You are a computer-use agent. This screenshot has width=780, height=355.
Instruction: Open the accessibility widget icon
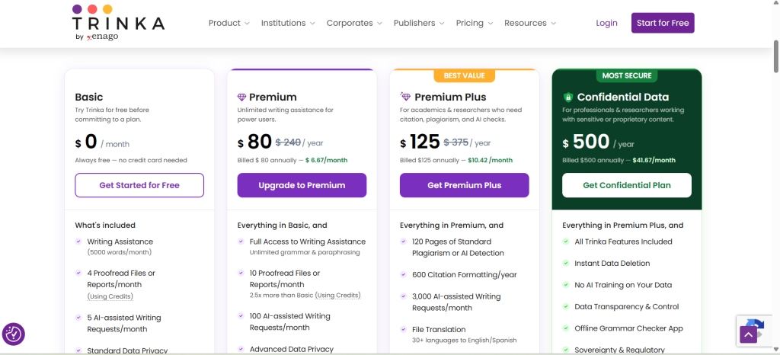point(14,334)
